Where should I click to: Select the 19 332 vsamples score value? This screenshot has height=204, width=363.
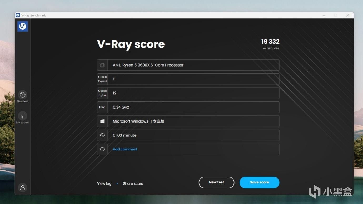click(270, 42)
